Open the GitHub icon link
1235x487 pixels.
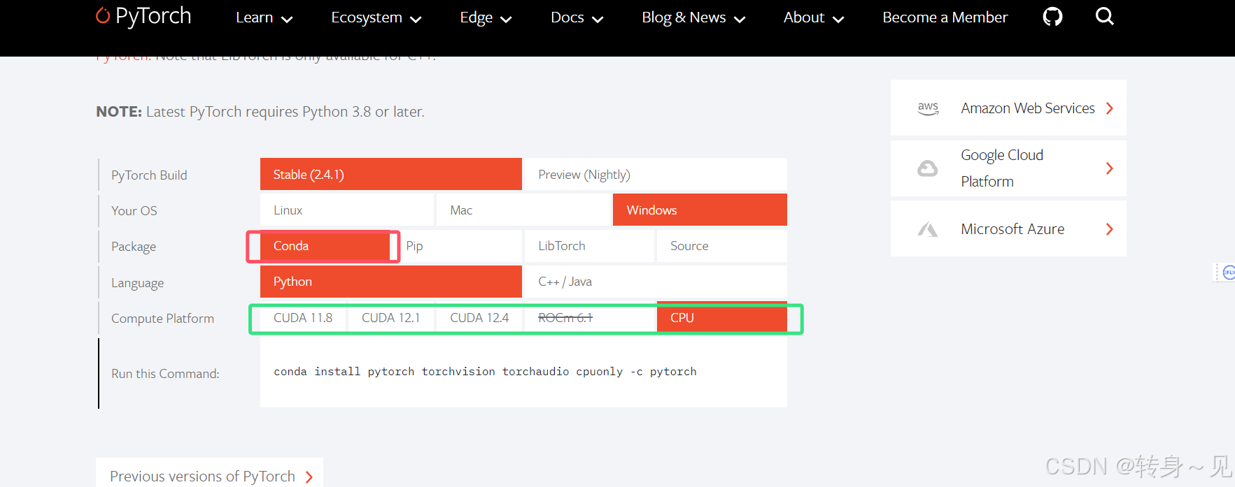point(1052,16)
